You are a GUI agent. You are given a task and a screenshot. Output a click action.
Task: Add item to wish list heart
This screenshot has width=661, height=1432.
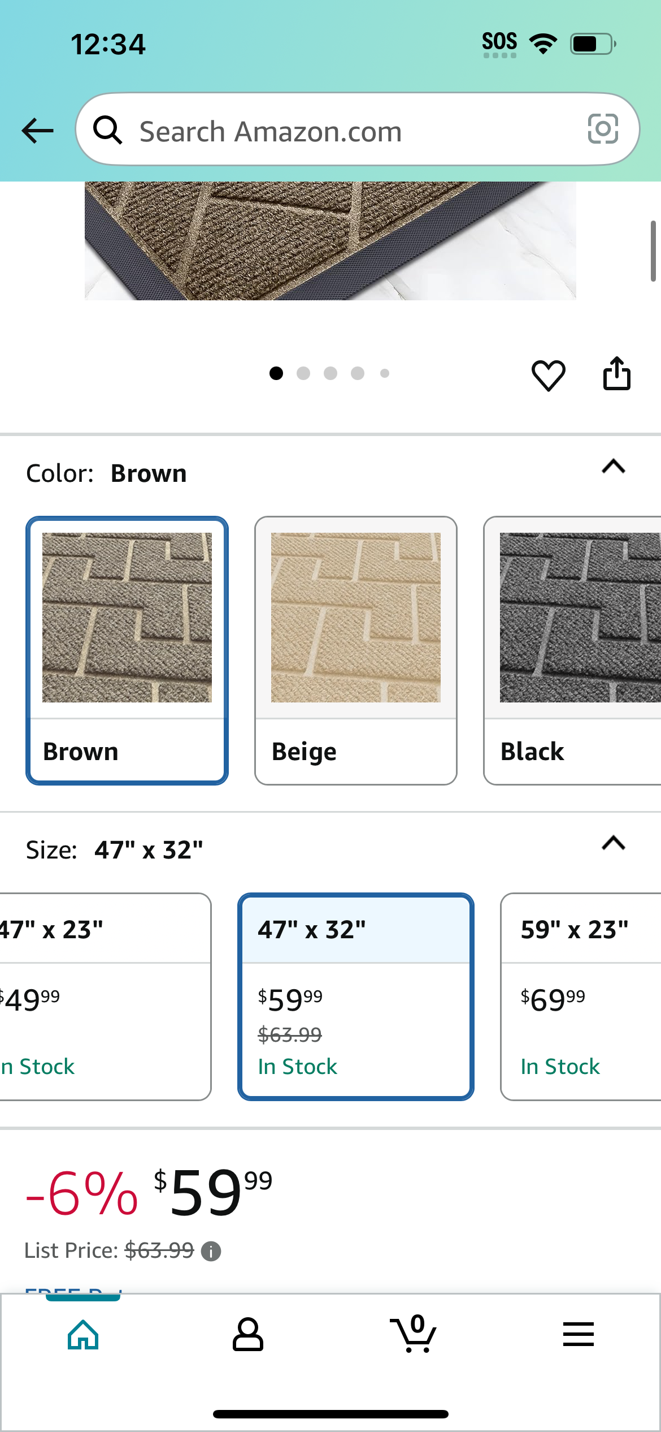[x=548, y=375]
